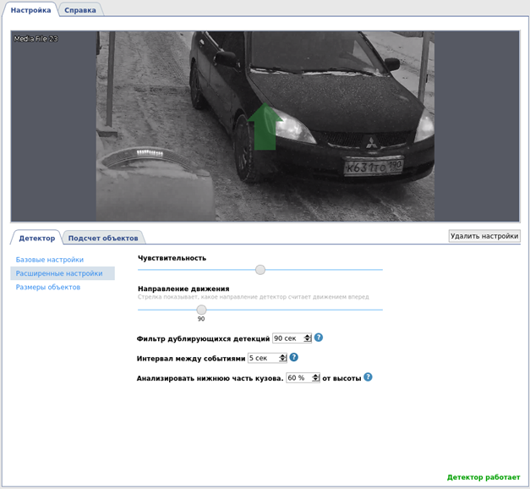Click the Направление движения slider handle
The height and width of the screenshot is (489, 530).
pos(201,310)
